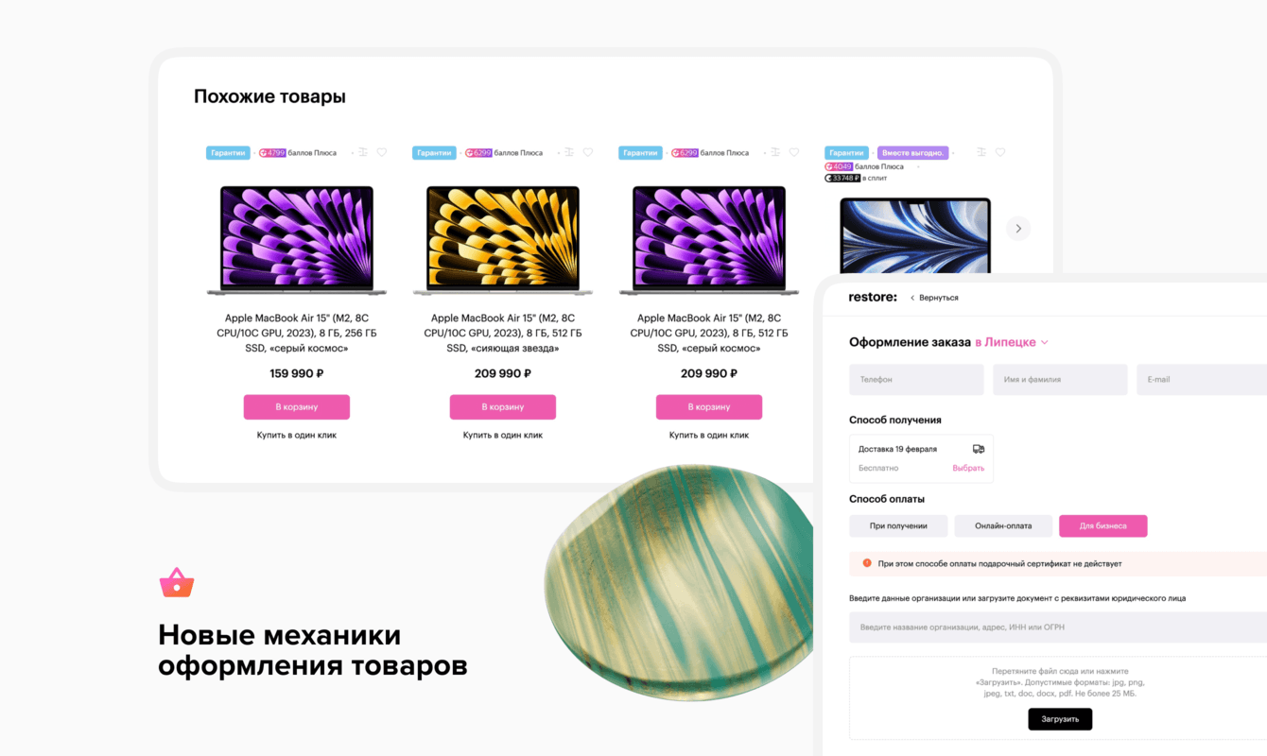The image size is (1267, 756).
Task: Click «Выбрать» in delivery option
Action: 968,468
